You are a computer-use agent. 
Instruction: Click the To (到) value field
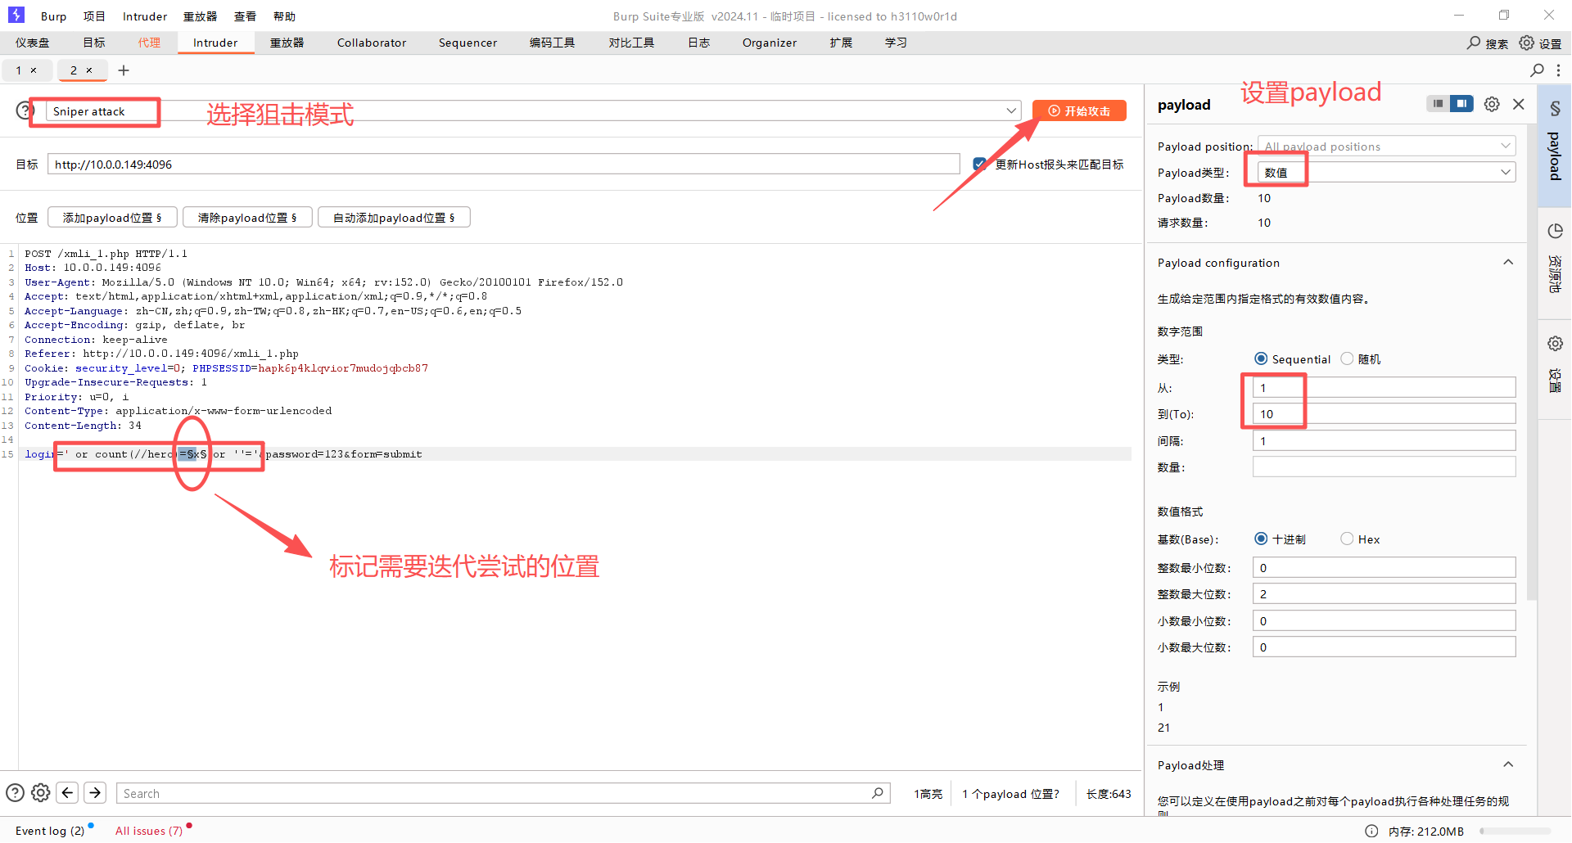1384,413
